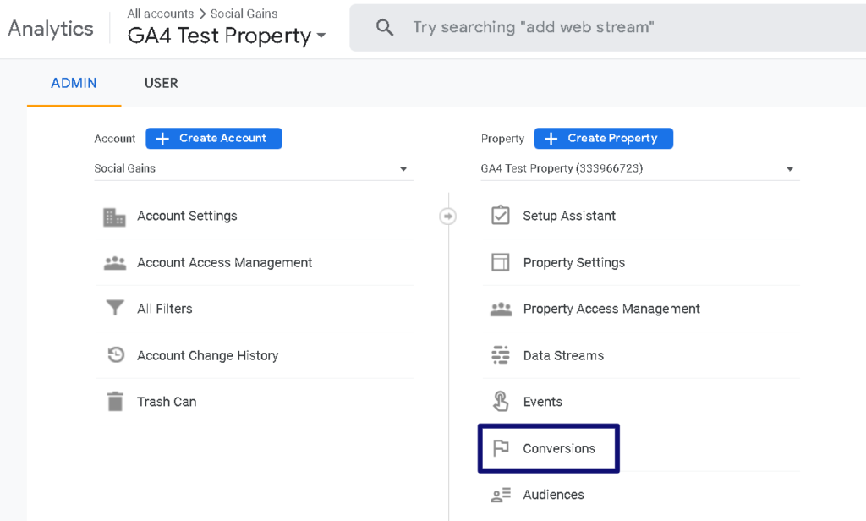Open the Social Gains account dropdown
Viewport: 866px width, 521px height.
tap(254, 168)
